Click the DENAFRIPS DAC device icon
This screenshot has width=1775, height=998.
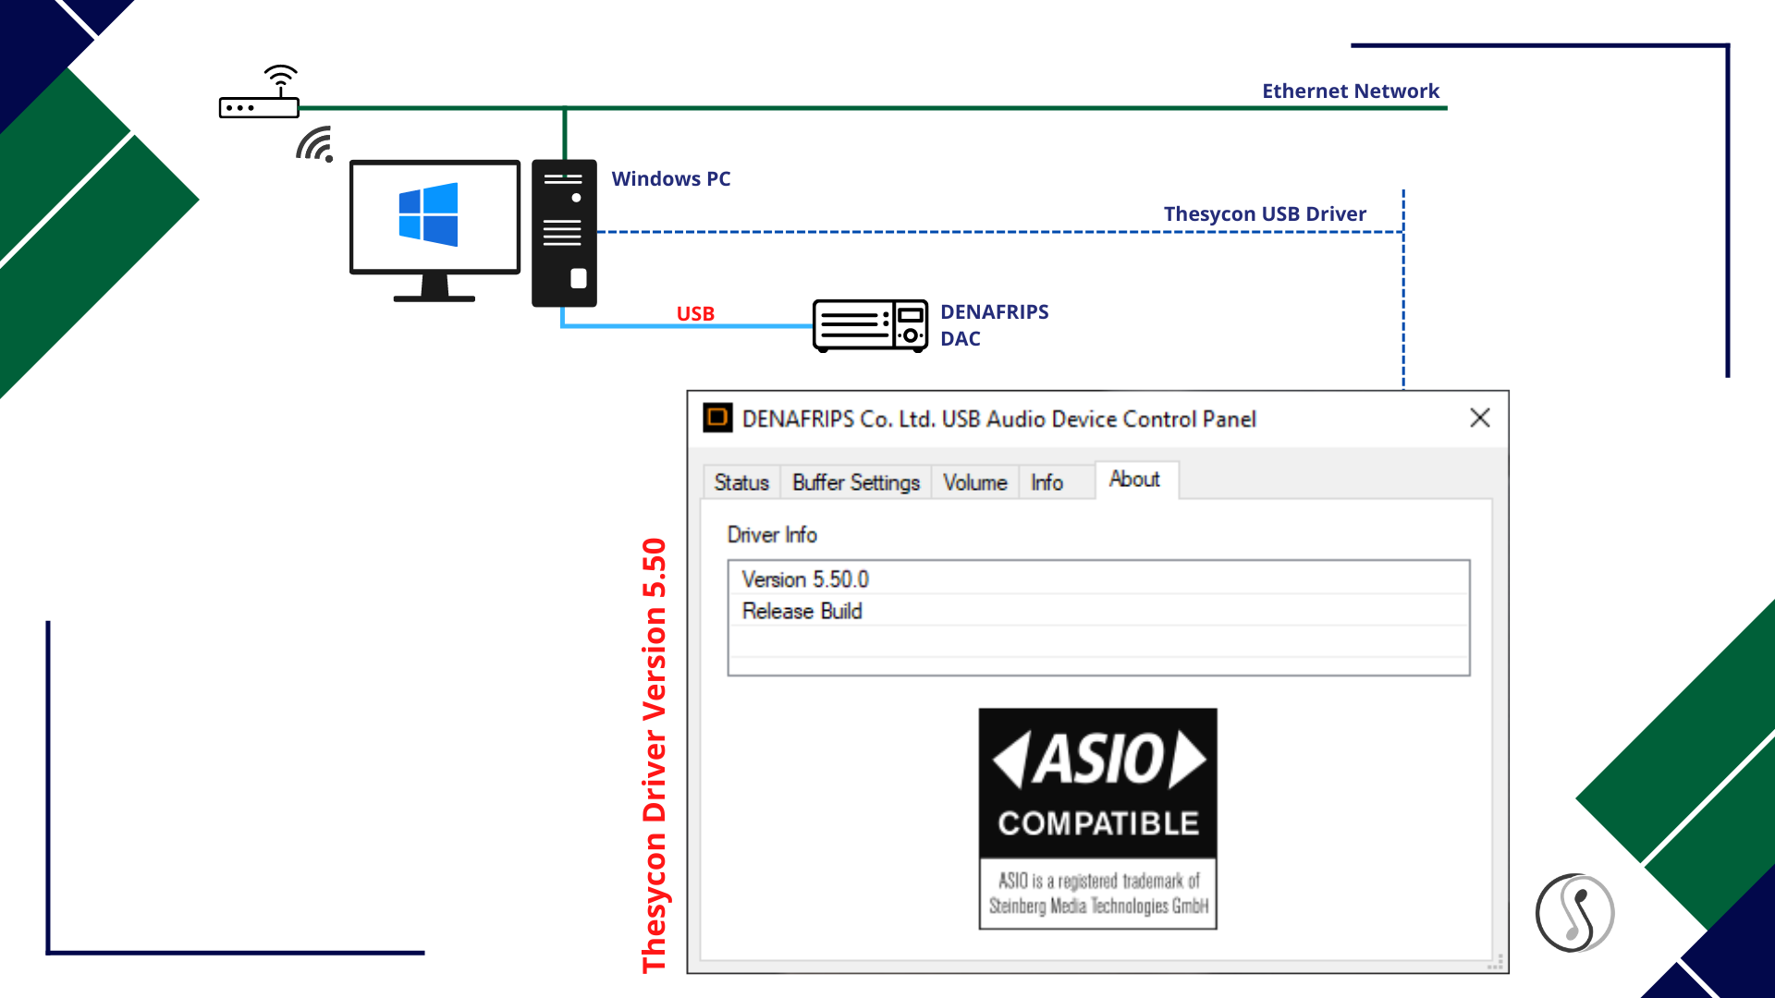[x=870, y=325]
